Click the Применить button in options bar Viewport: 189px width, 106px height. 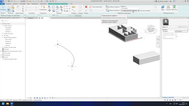(x=78, y=16)
